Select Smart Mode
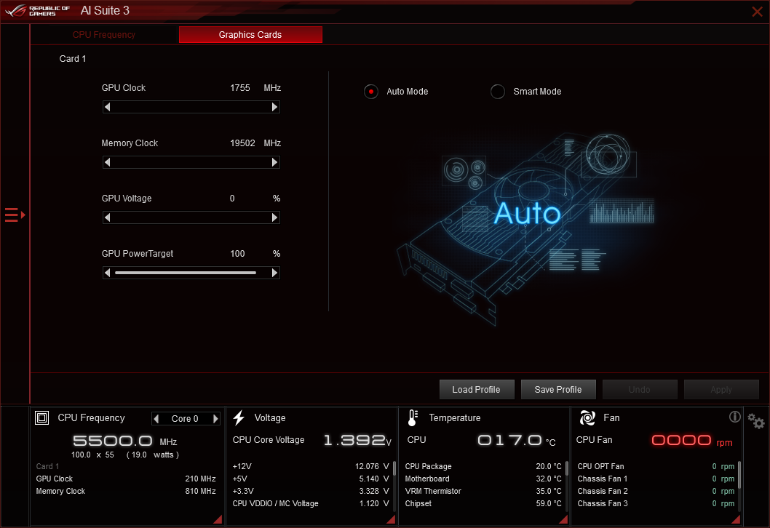 (497, 92)
